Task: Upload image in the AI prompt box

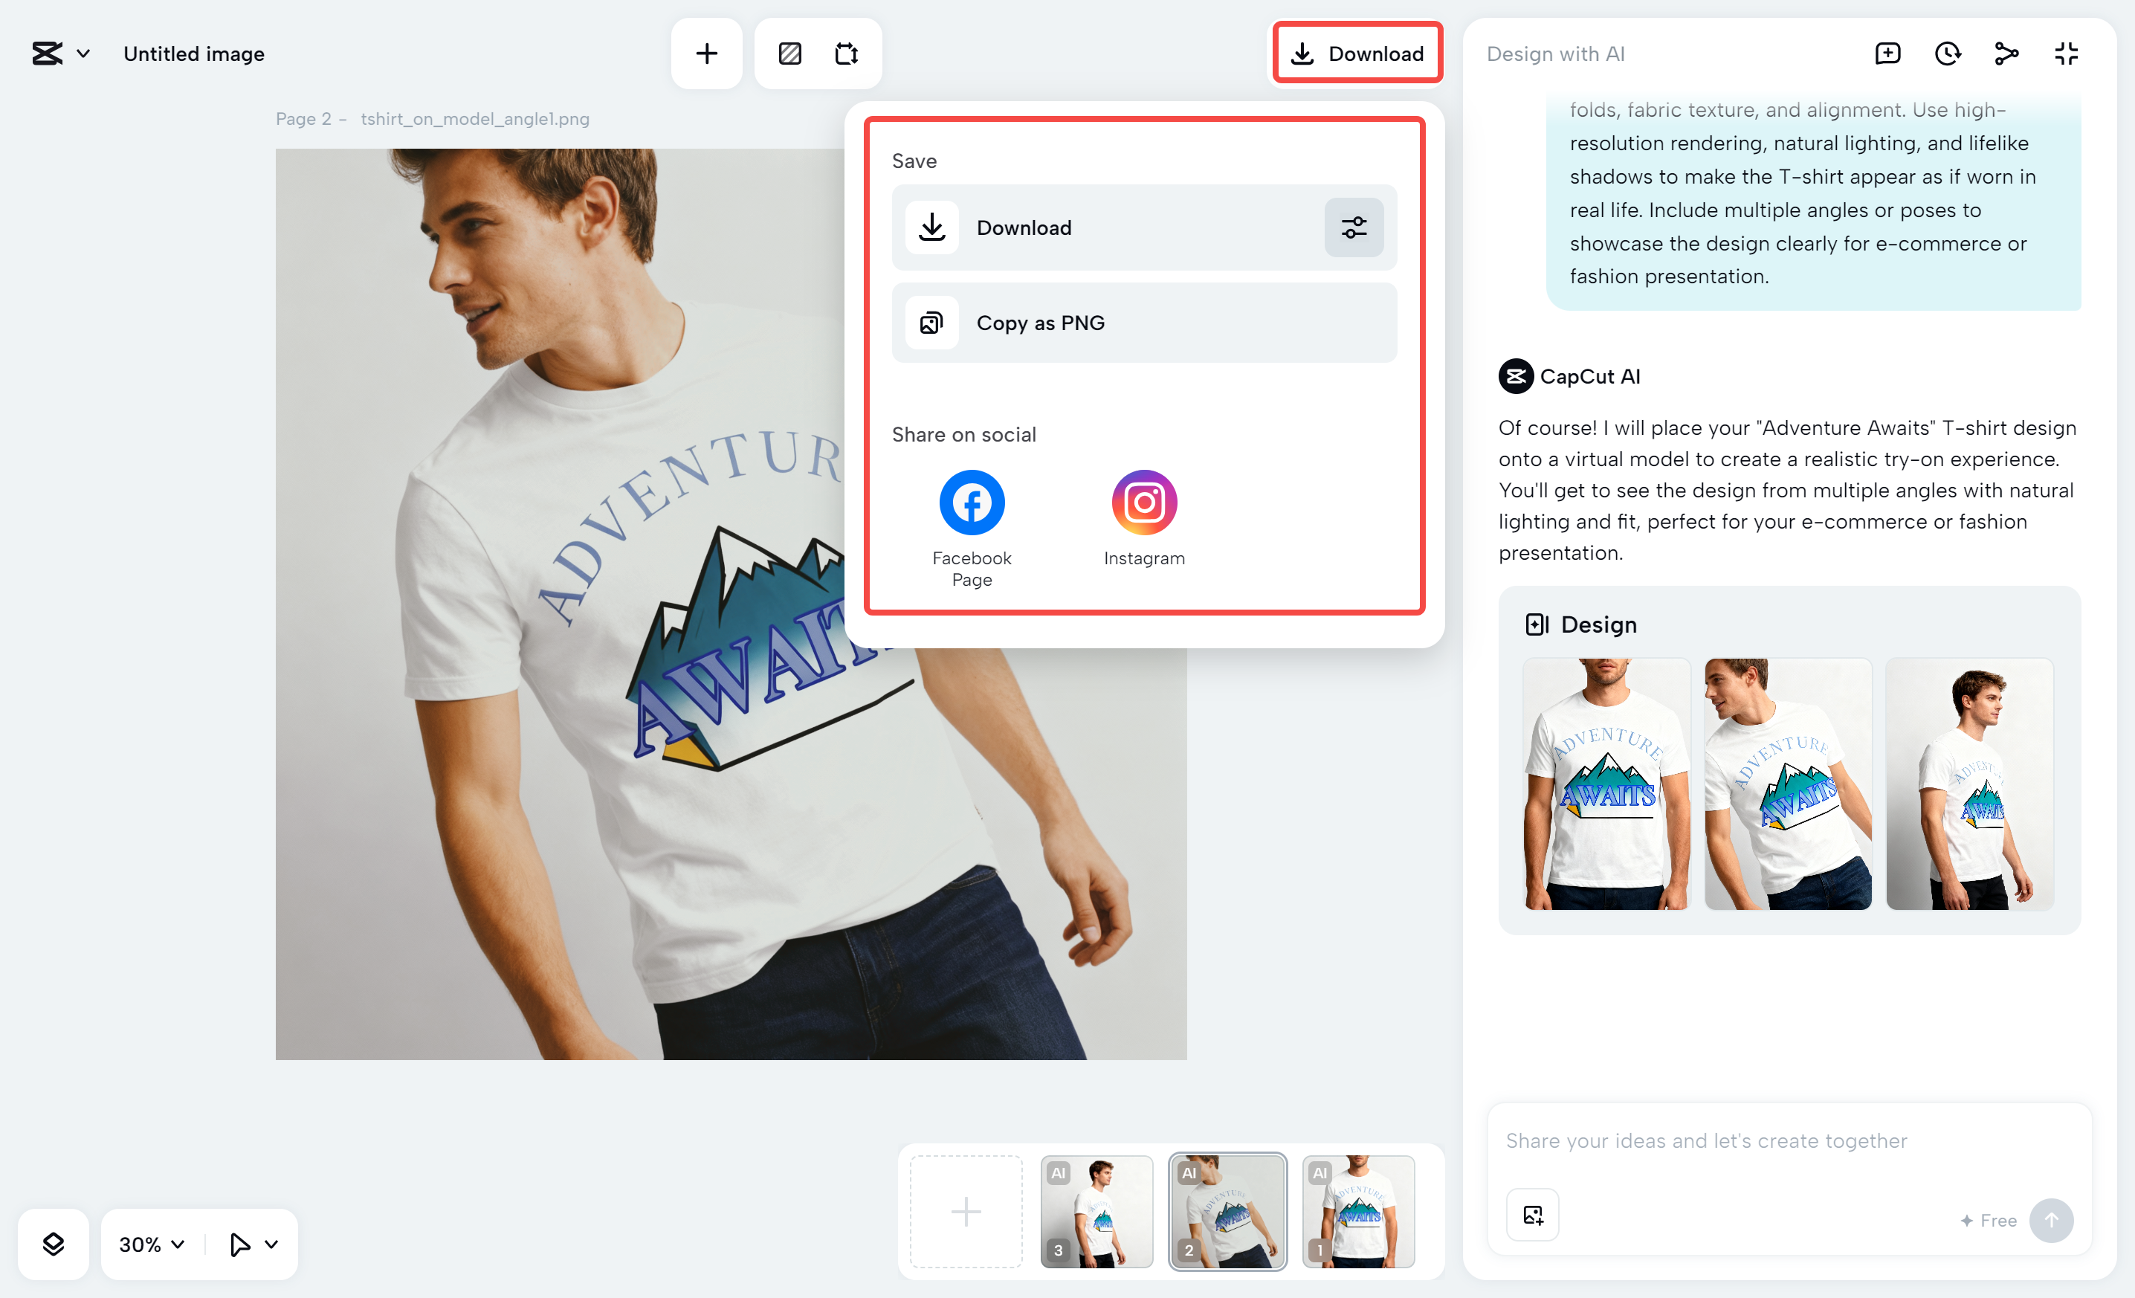Action: tap(1532, 1215)
